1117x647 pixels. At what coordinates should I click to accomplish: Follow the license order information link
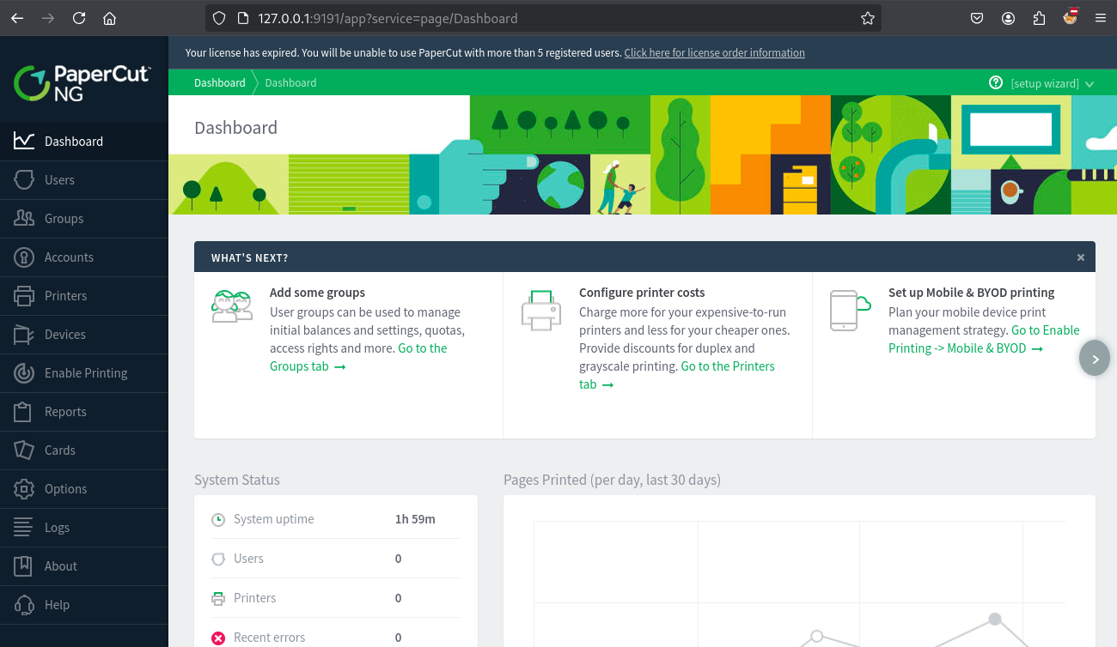click(x=714, y=52)
